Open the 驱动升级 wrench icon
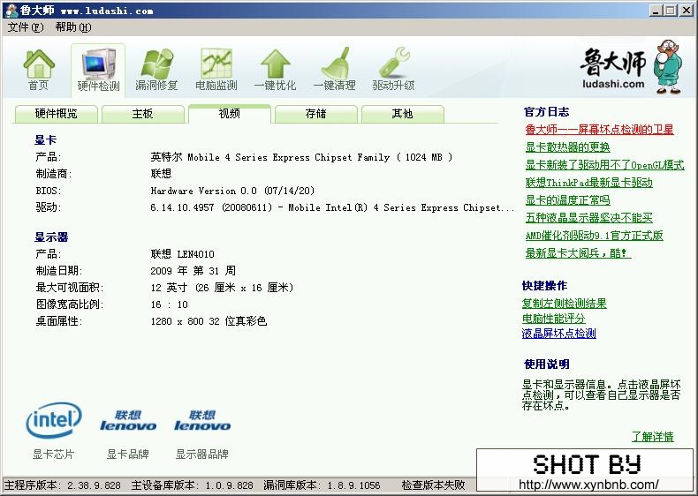698x496 pixels. click(x=393, y=70)
